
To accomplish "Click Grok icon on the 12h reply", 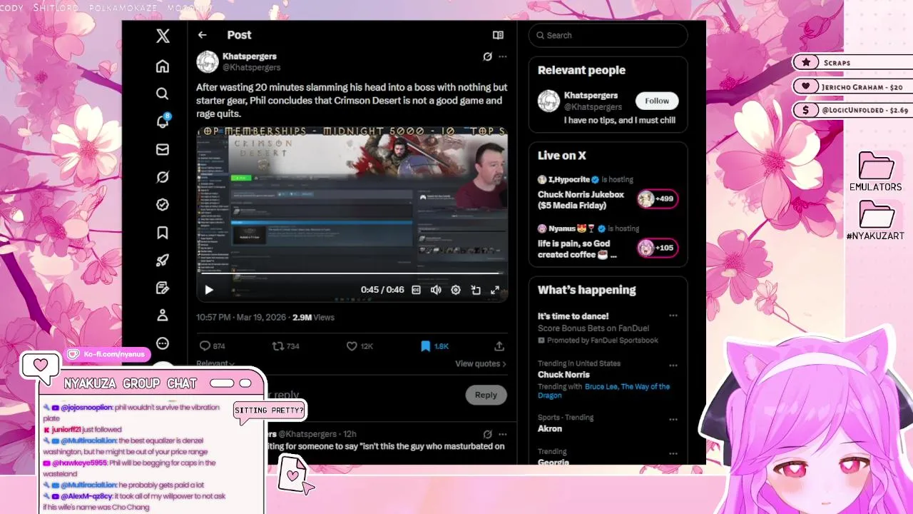I will point(487,434).
